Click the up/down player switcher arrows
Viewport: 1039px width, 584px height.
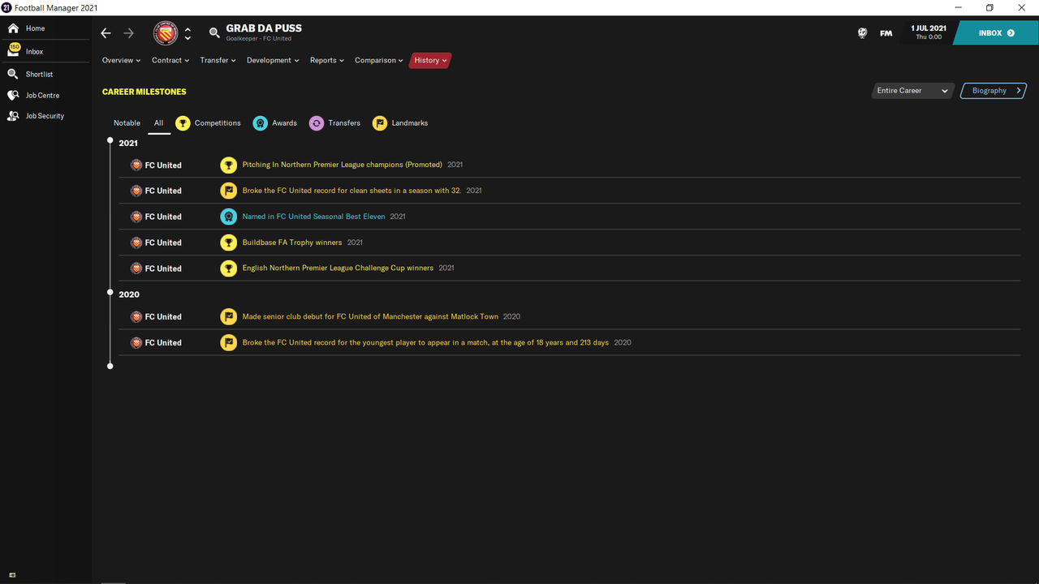[x=188, y=33]
